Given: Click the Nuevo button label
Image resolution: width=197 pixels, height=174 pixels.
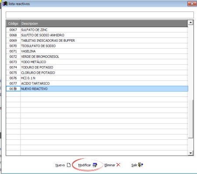Looking at the screenshot, I should point(60,165).
